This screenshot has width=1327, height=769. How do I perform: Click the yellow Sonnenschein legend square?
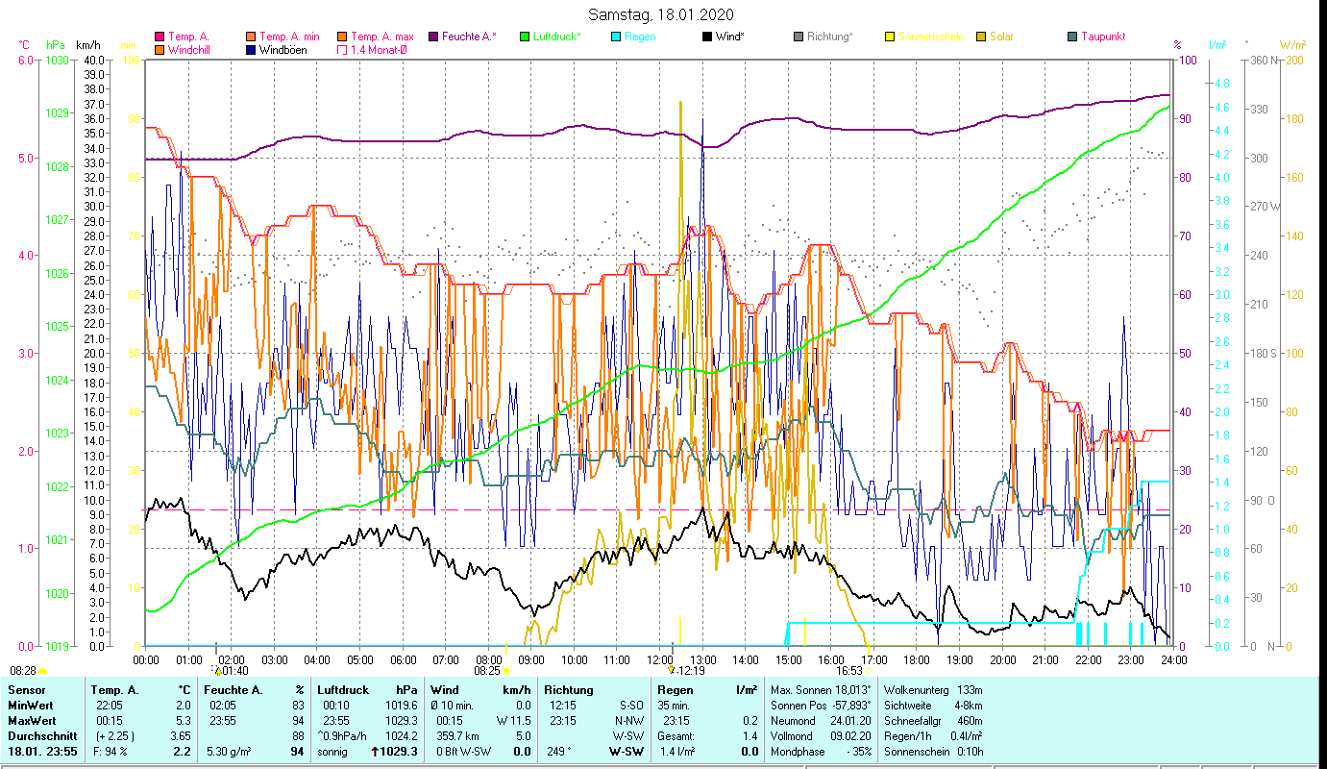(x=890, y=37)
